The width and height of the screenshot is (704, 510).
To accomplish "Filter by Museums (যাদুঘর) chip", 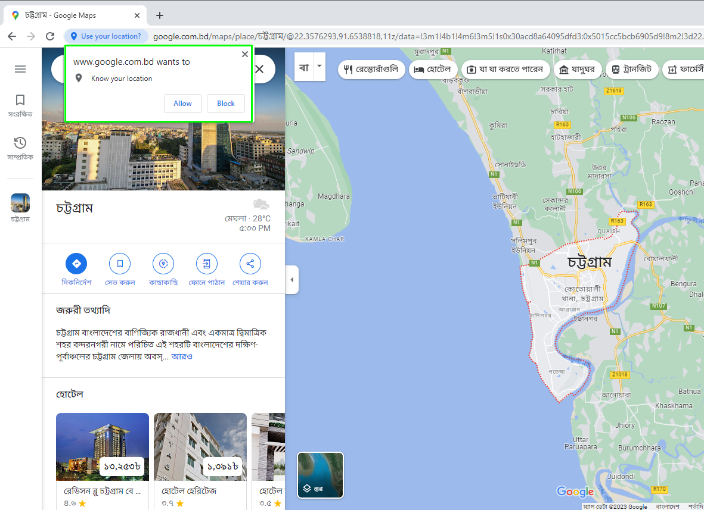I will point(578,70).
